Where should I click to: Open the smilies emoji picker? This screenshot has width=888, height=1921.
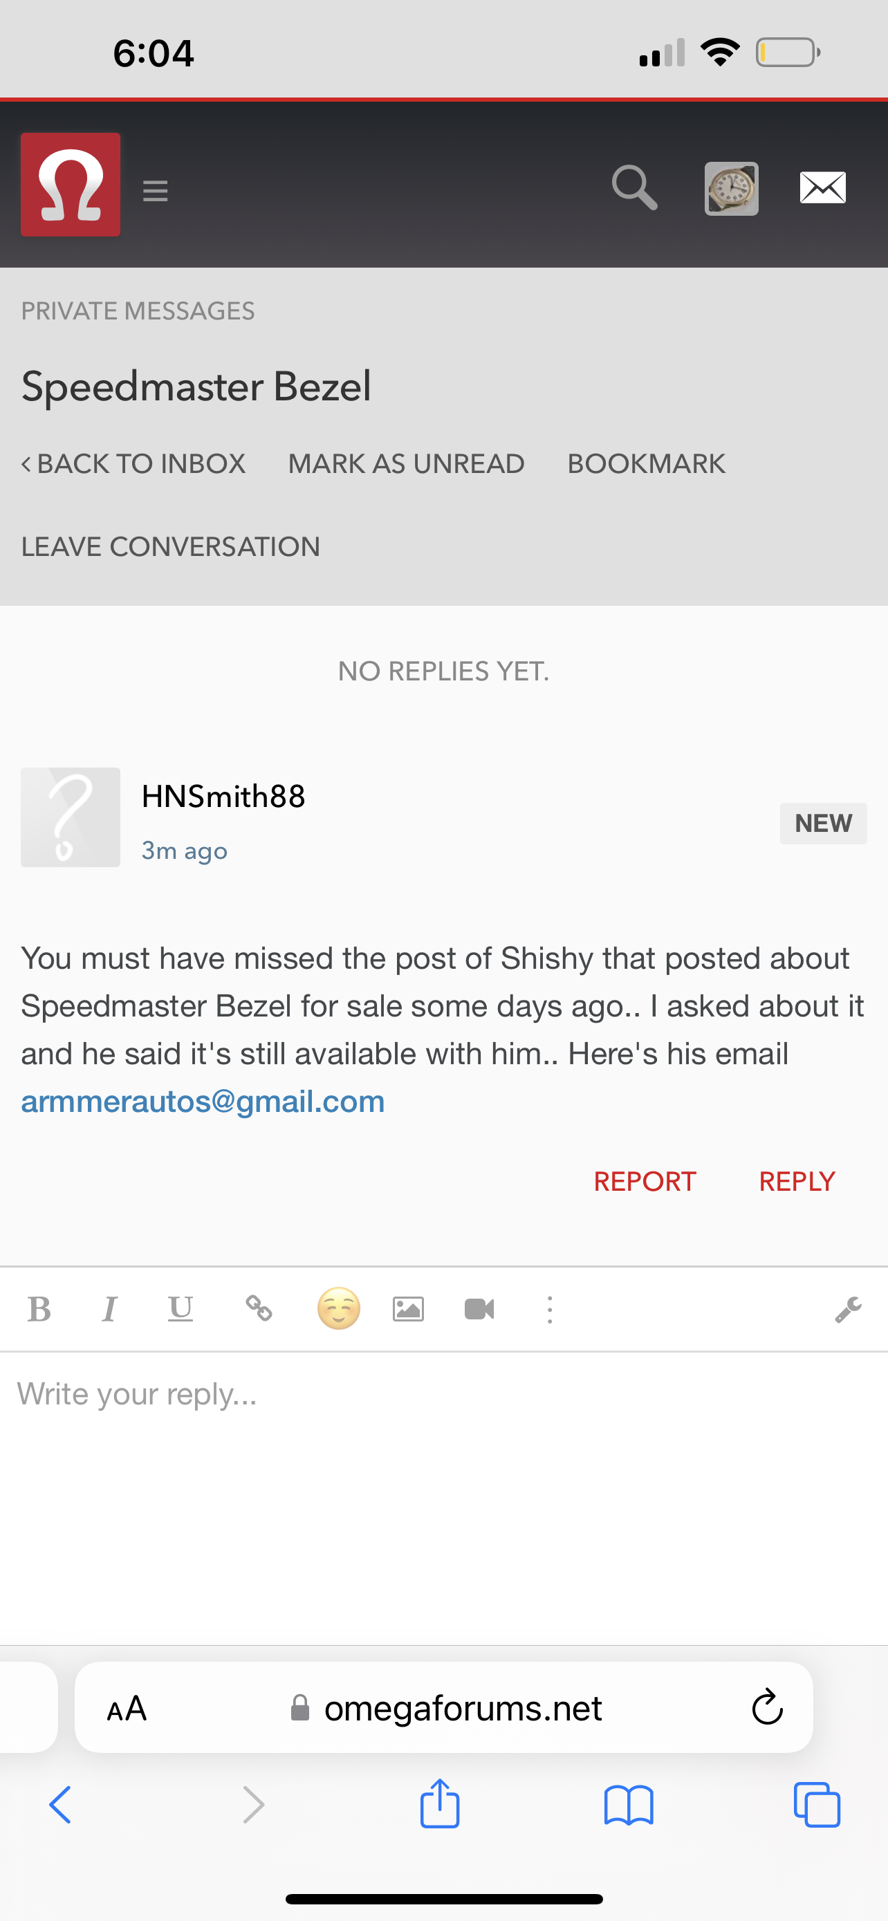(338, 1309)
